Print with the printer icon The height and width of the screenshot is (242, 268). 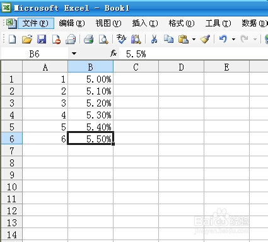click(x=89, y=39)
